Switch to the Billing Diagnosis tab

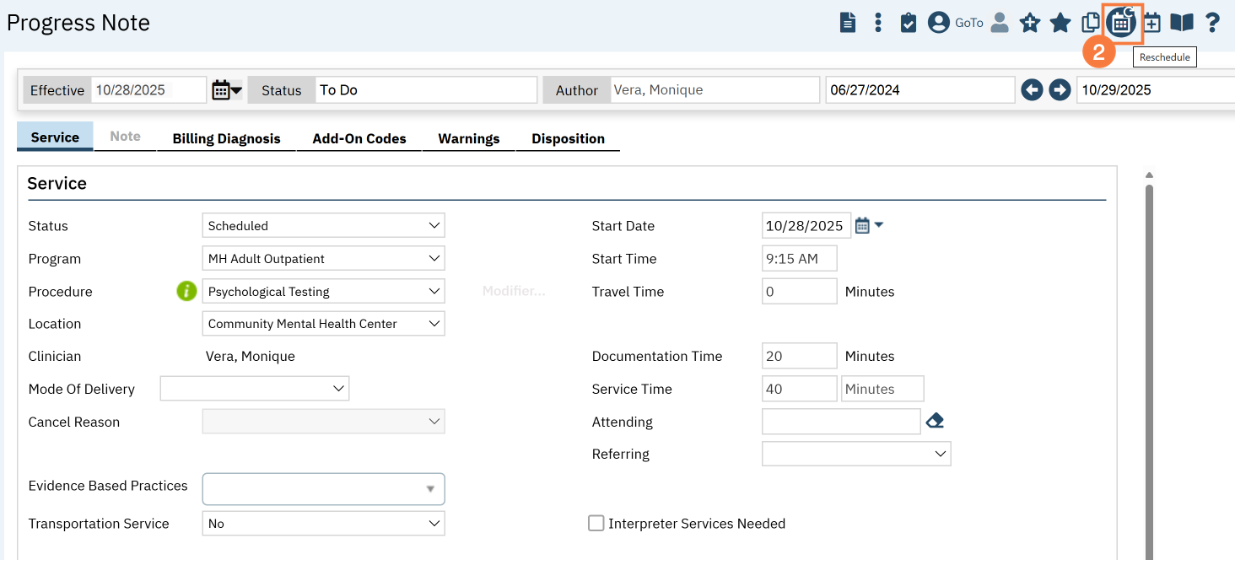coord(226,138)
